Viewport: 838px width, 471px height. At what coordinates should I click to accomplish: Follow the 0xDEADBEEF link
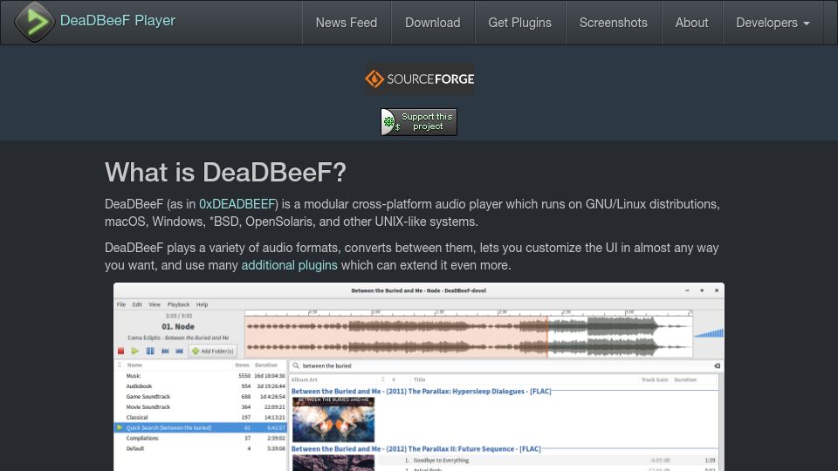[x=237, y=204]
